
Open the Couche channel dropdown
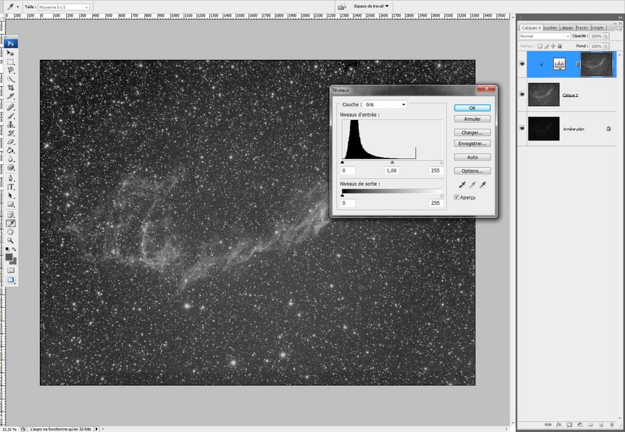click(385, 104)
